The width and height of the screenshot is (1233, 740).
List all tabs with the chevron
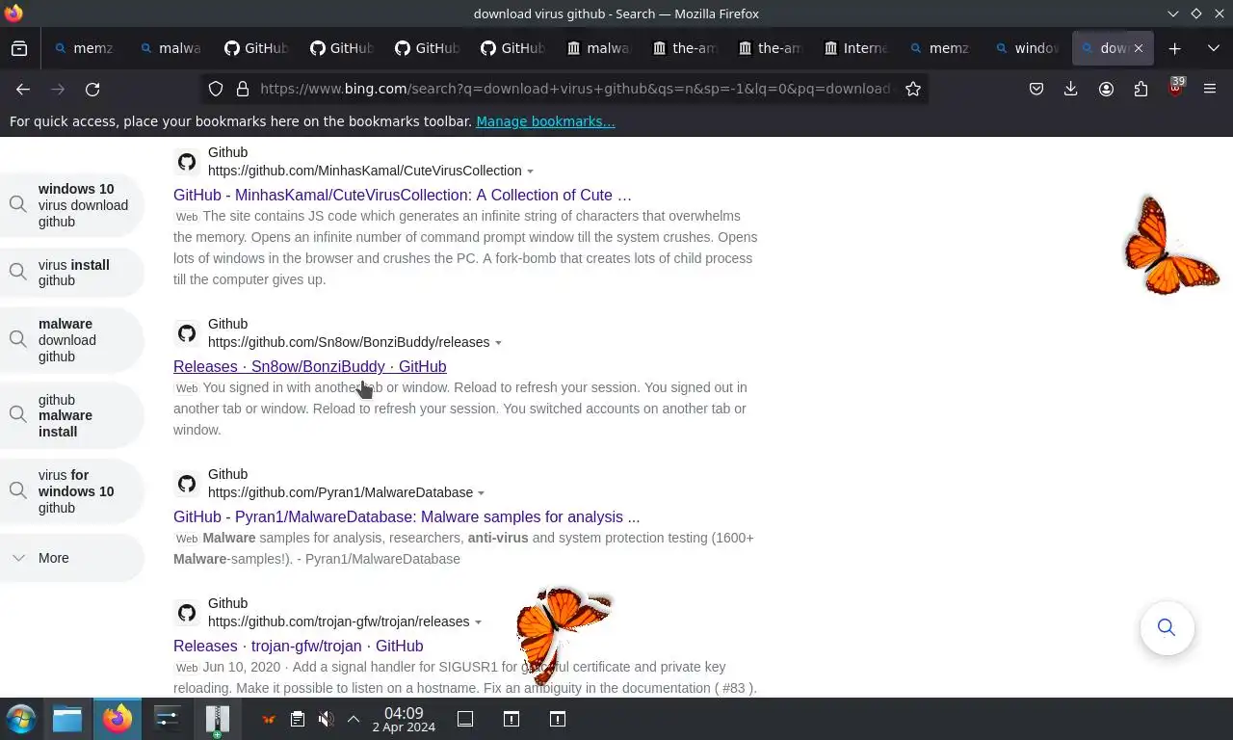coord(1214,48)
